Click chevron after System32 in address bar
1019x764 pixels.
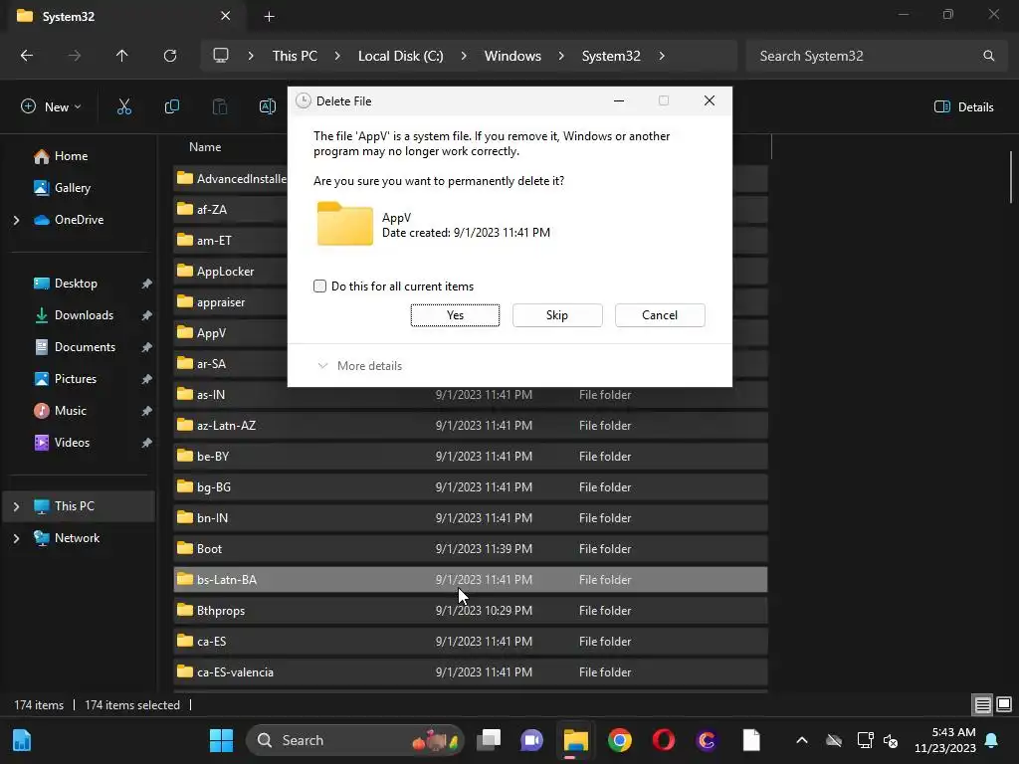pos(662,56)
